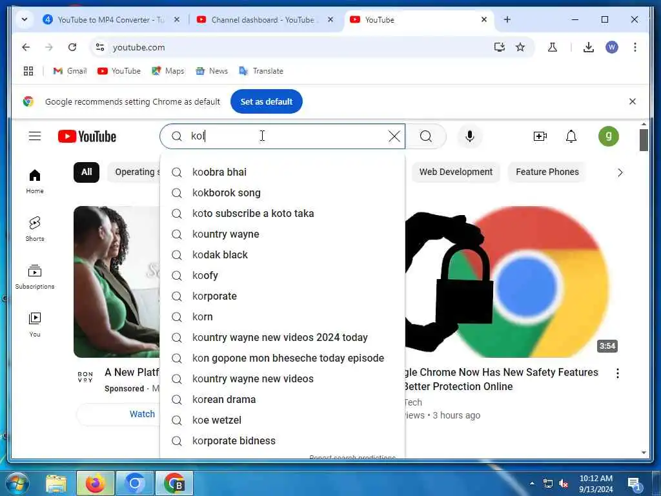Show more category chips with right arrow

click(x=620, y=172)
